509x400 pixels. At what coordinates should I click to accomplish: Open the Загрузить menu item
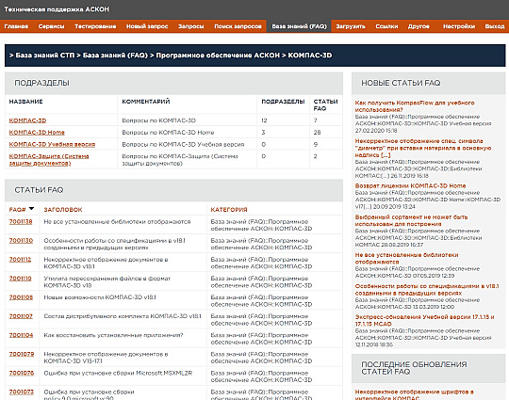351,26
